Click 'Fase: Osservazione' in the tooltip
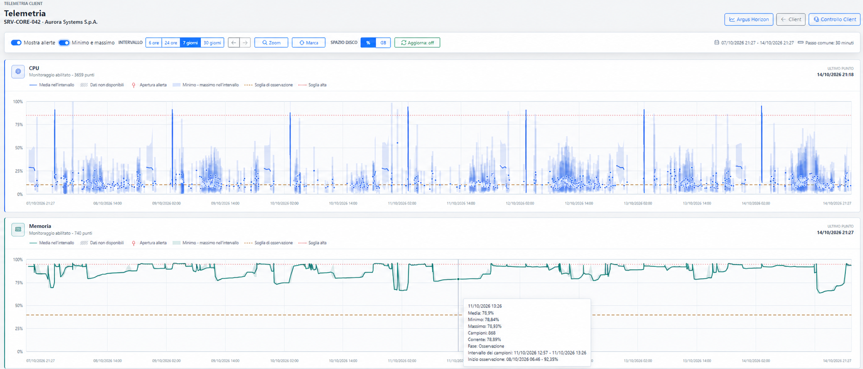Screen dimensions: 863x369 [x=486, y=346]
